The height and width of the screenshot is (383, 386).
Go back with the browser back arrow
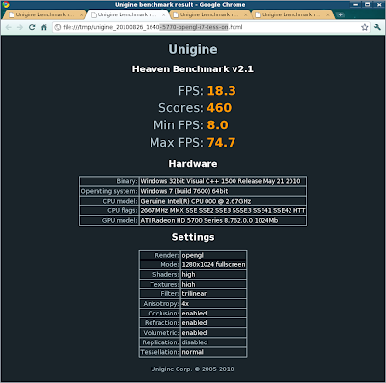point(9,27)
